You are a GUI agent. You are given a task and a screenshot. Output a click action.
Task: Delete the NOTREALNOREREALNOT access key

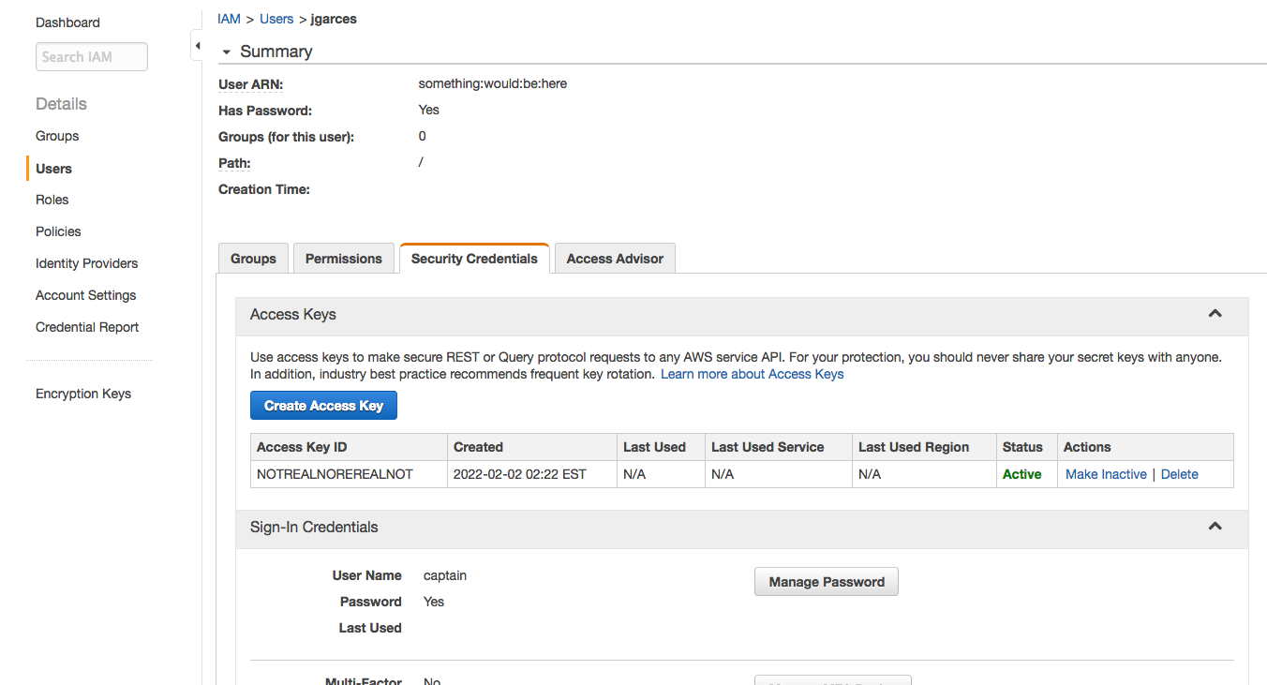coord(1179,474)
